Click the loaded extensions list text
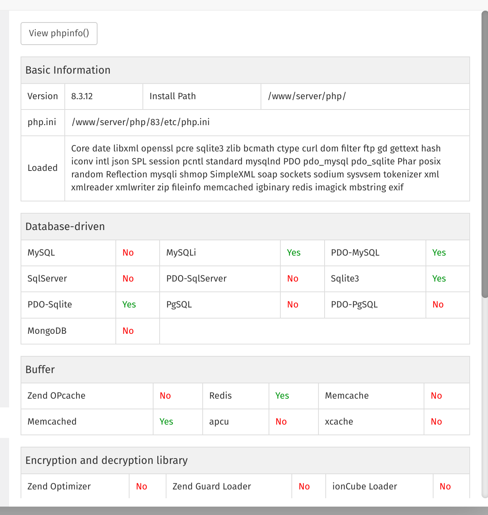488x515 pixels. pos(255,168)
